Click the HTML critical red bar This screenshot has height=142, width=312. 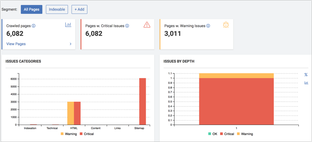pos(77,113)
